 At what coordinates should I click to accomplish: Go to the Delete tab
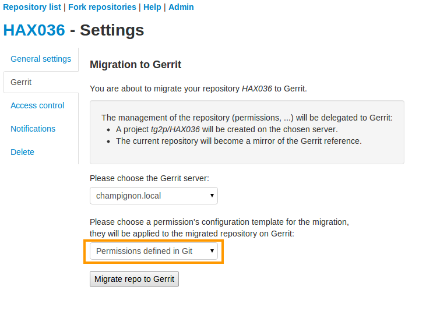coord(22,152)
